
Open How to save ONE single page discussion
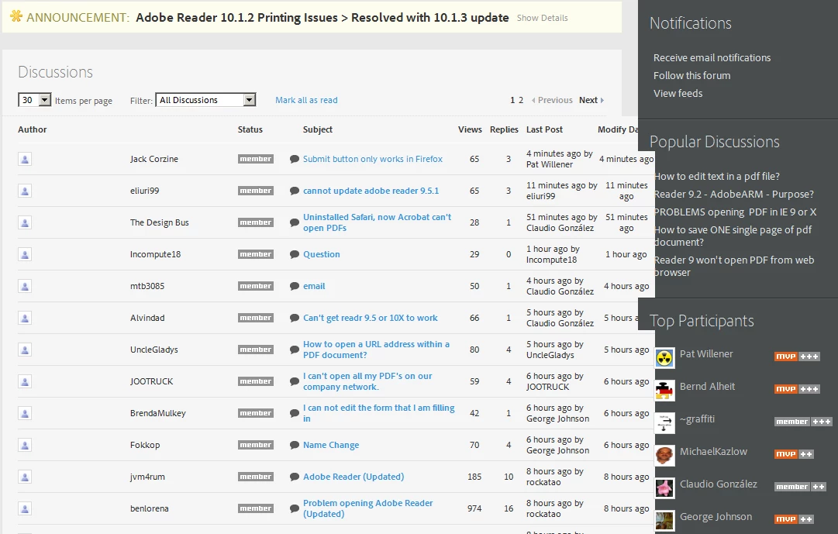tap(733, 236)
